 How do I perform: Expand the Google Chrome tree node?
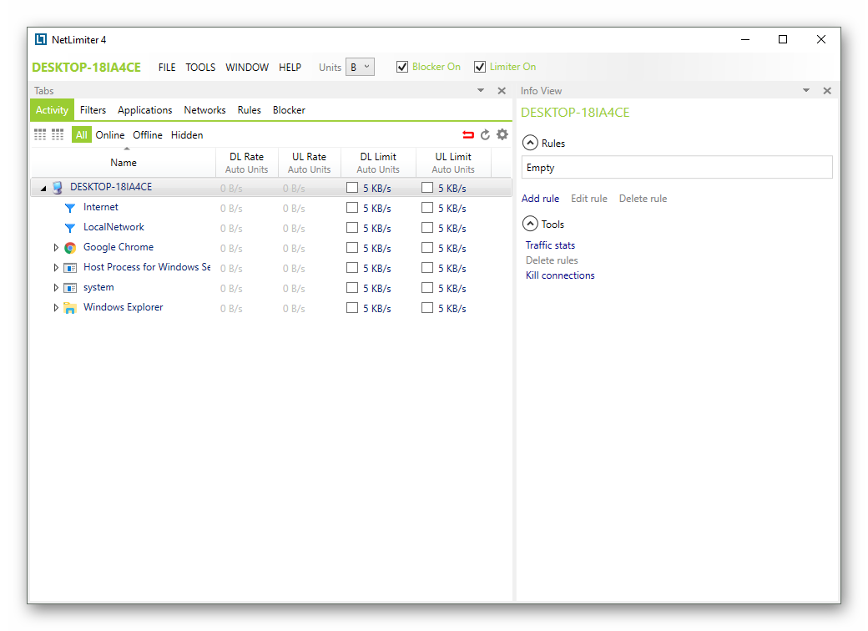pyautogui.click(x=55, y=248)
